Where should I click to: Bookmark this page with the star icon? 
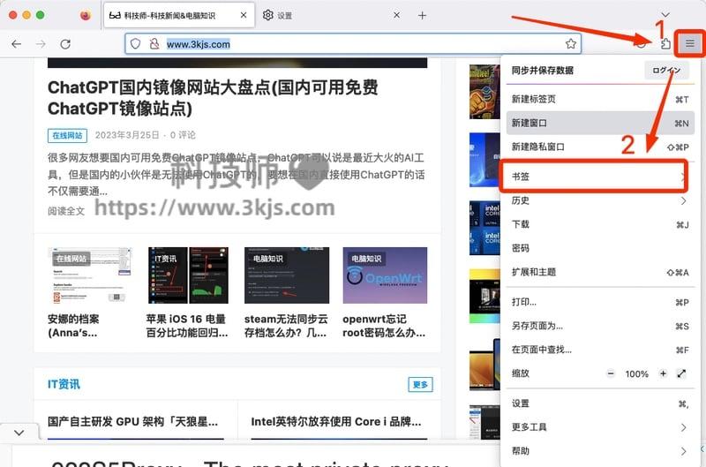point(570,43)
